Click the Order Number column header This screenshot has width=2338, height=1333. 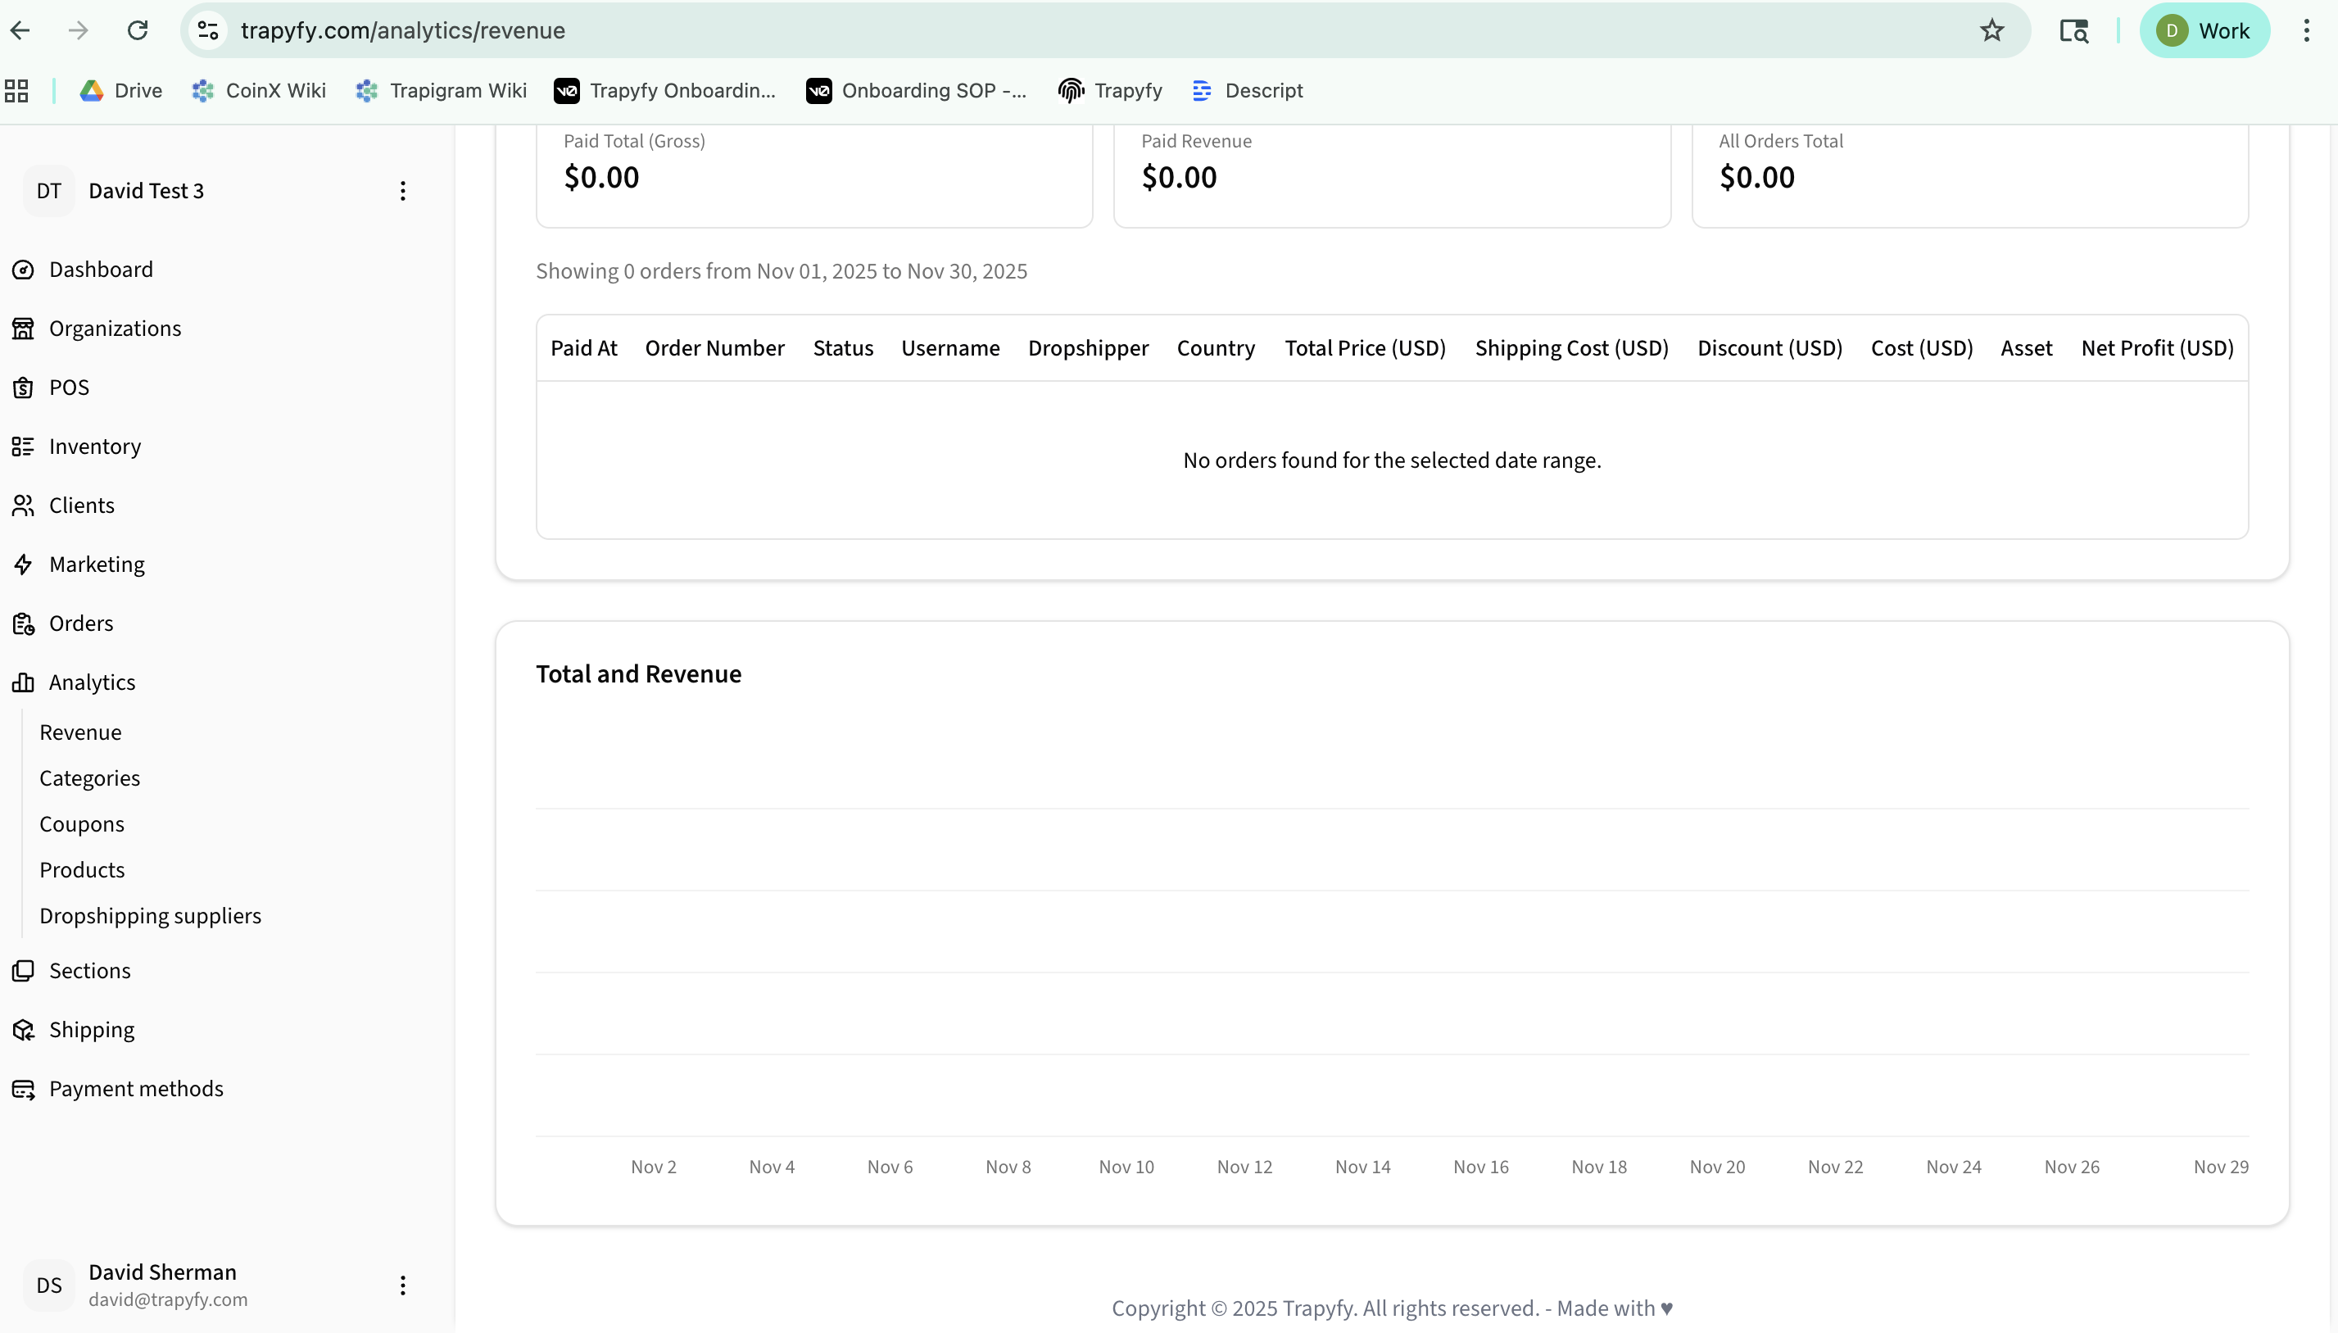pos(715,348)
